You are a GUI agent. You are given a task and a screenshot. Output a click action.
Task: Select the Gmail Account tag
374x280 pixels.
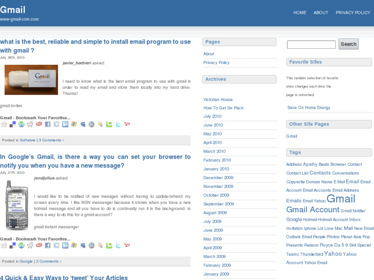313,210
